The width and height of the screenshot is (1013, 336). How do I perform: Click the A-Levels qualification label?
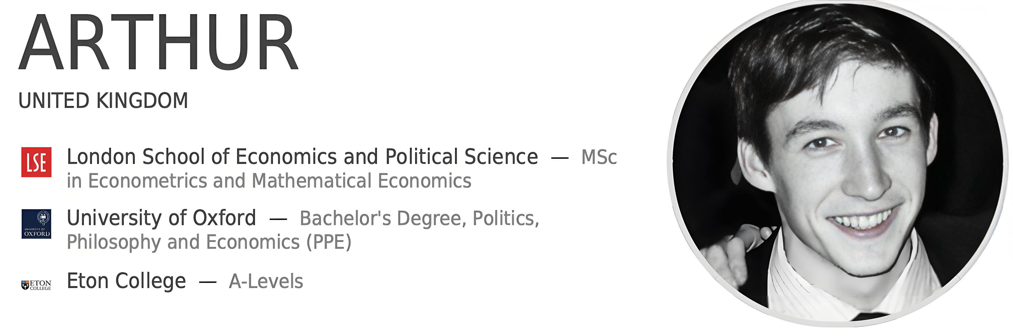pyautogui.click(x=266, y=281)
